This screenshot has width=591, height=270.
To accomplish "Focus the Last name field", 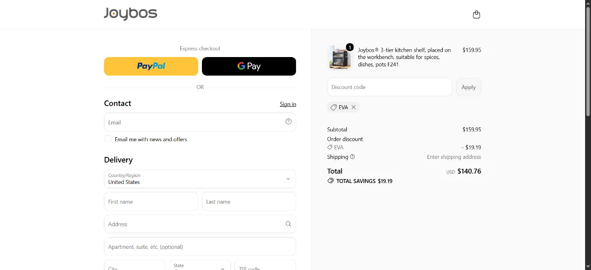I will click(249, 202).
